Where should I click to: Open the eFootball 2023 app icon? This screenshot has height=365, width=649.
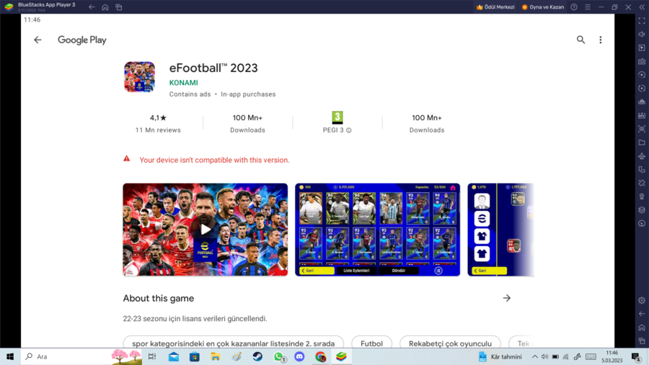139,77
